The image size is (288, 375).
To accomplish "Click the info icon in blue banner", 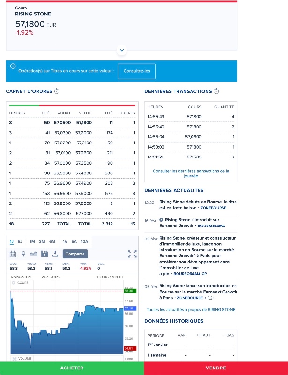I will tap(13, 66).
